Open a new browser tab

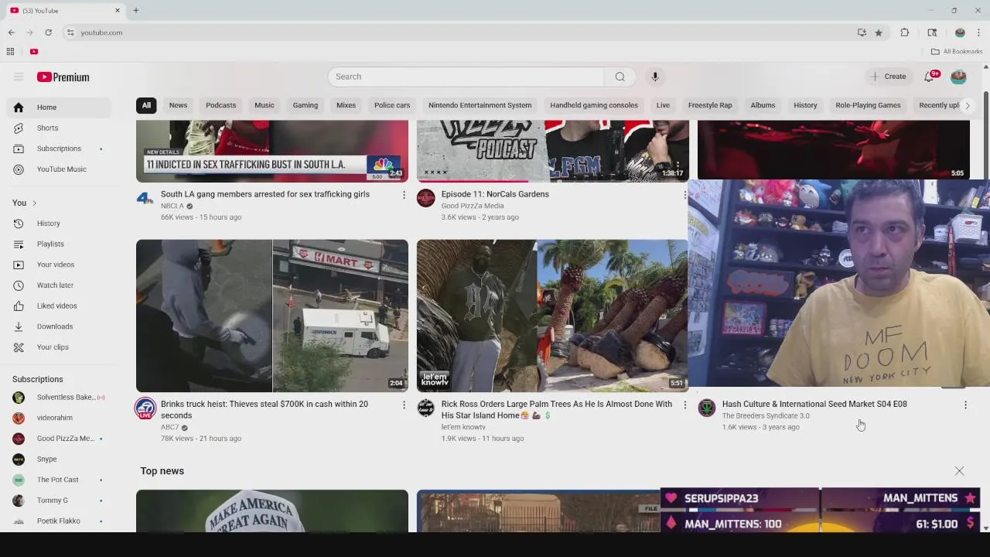pos(135,11)
